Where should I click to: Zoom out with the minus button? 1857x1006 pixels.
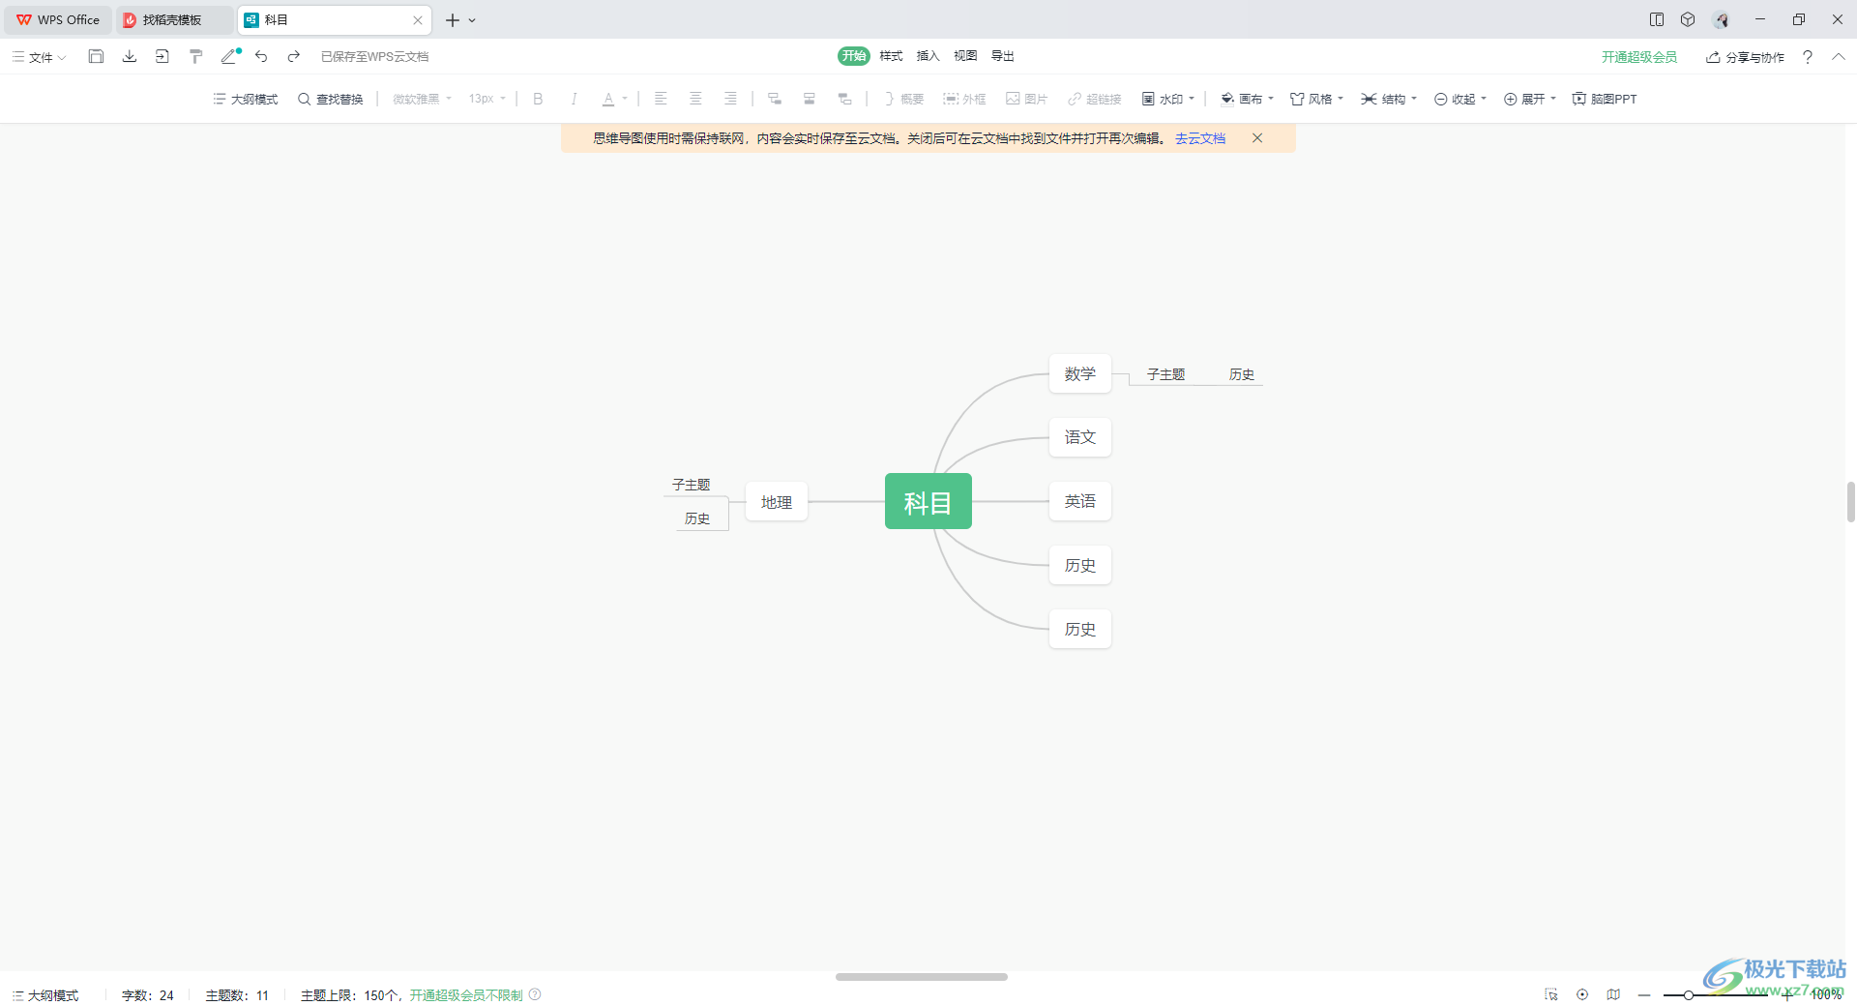[1644, 994]
